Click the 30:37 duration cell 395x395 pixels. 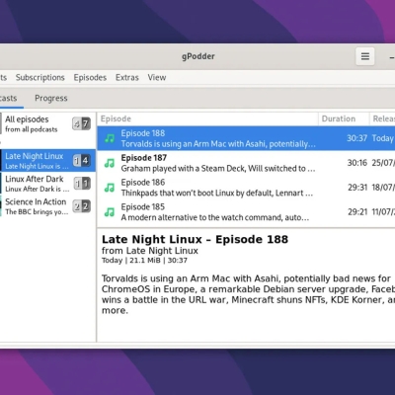(x=356, y=138)
